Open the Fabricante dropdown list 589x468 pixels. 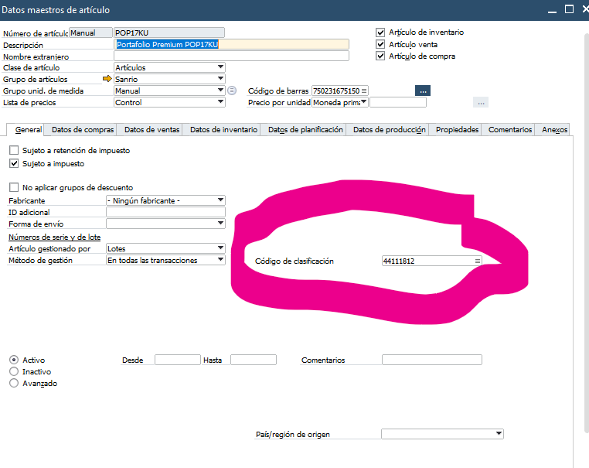tap(220, 200)
